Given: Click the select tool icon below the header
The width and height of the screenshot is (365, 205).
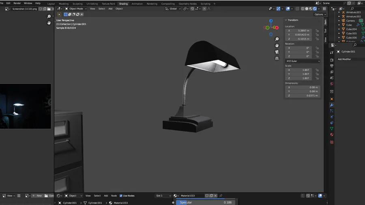Looking at the screenshot, I should pyautogui.click(x=59, y=15).
